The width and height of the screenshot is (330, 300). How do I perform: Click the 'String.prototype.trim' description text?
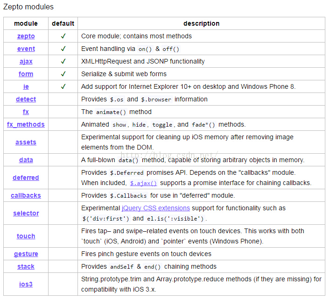(201, 284)
